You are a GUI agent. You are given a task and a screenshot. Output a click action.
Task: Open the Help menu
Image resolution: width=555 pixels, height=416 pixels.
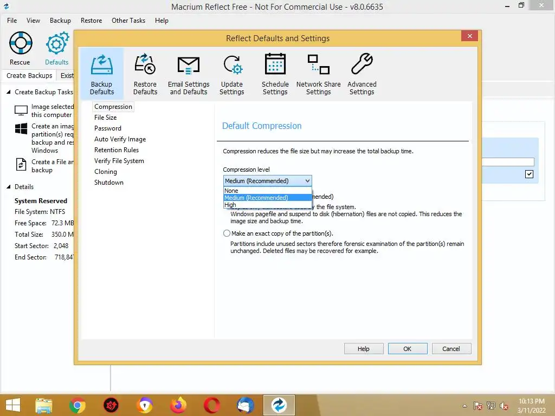tap(162, 21)
